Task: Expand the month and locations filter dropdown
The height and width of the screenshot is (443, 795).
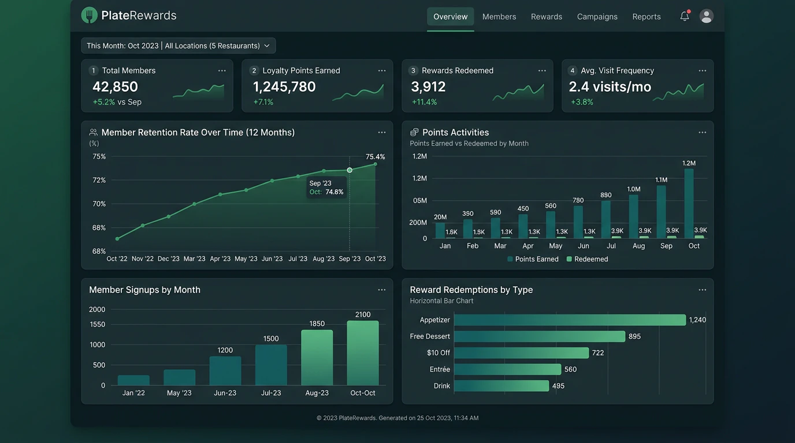Action: tap(179, 46)
